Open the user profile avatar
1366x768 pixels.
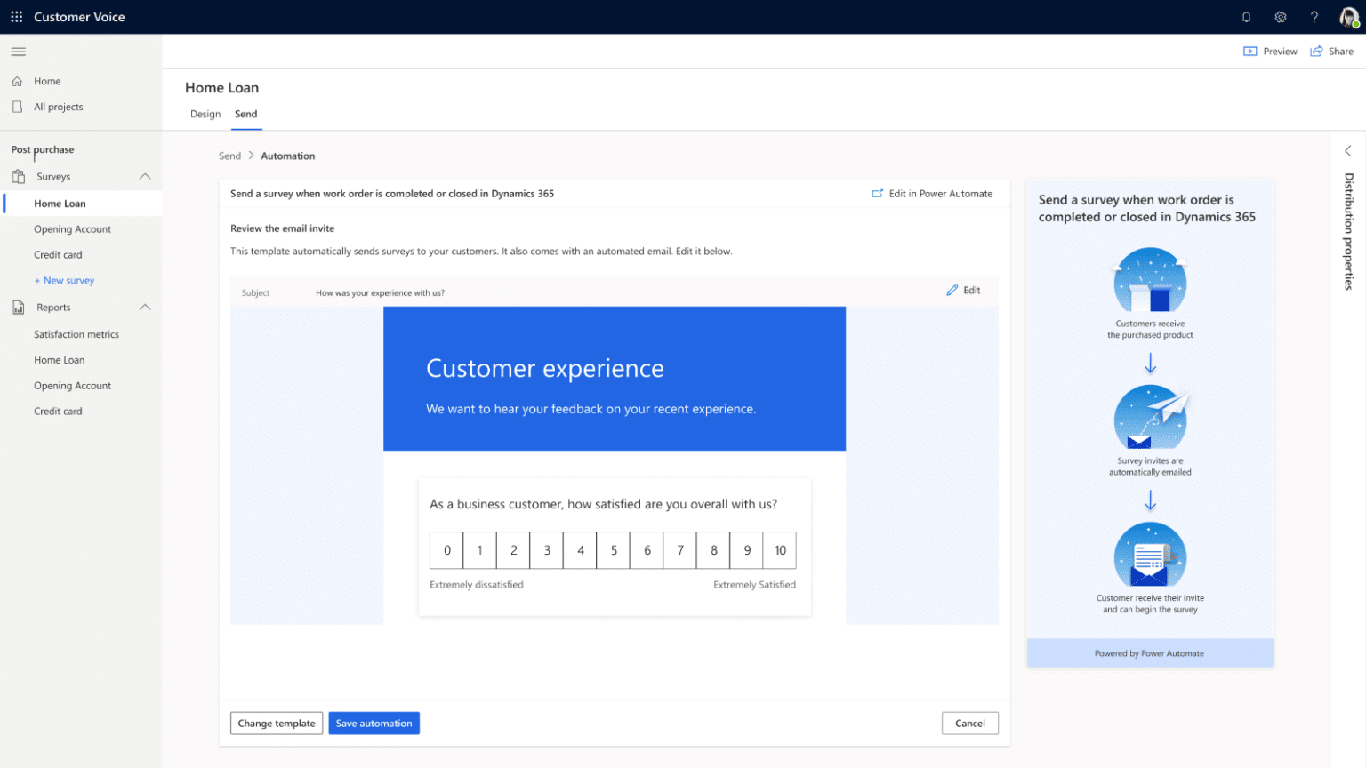pos(1348,17)
